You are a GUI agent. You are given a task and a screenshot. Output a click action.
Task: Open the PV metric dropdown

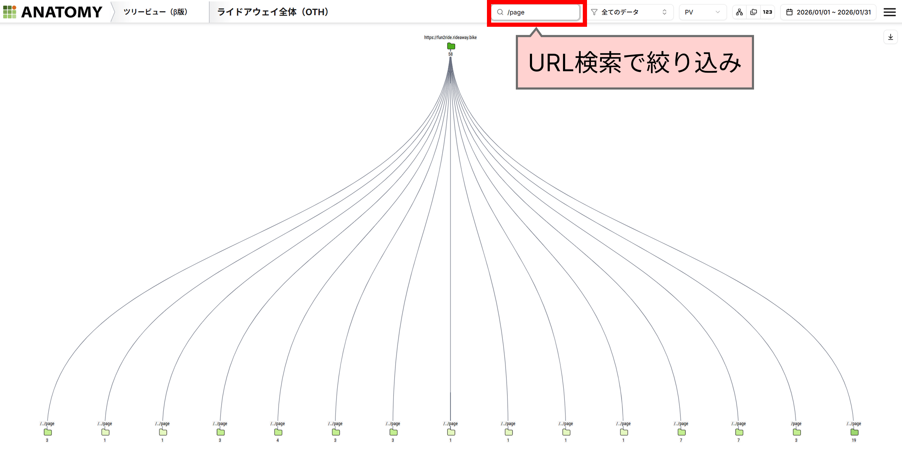(702, 12)
